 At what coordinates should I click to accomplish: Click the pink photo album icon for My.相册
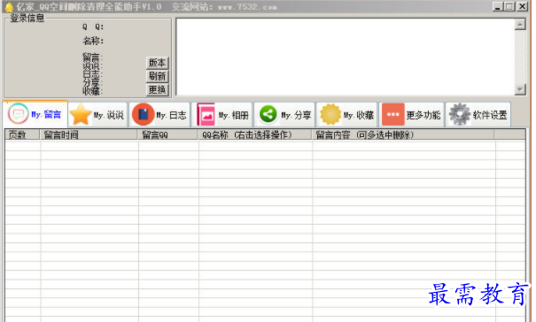tap(206, 115)
